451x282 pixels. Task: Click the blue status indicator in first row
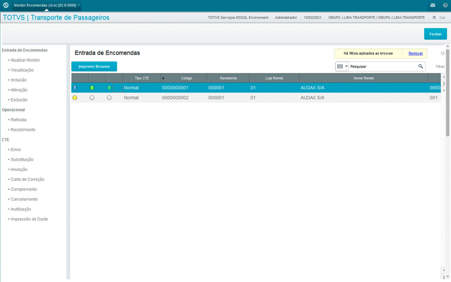(75, 88)
